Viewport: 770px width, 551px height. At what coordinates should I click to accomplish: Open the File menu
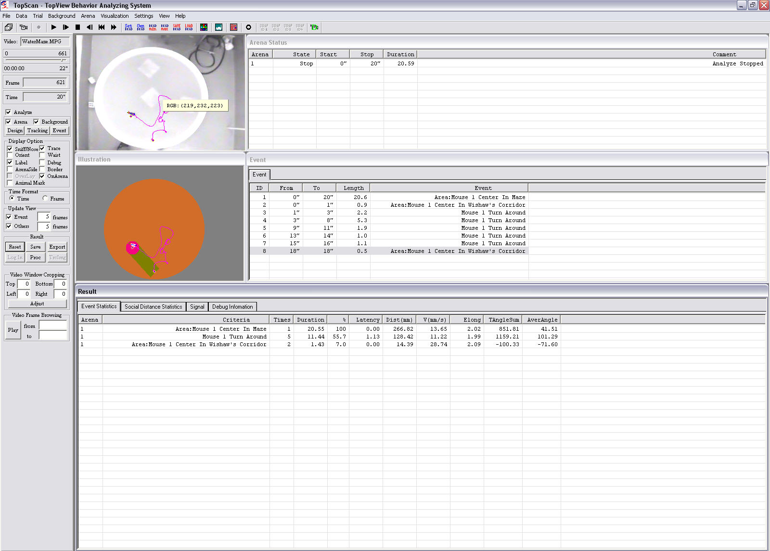point(6,16)
